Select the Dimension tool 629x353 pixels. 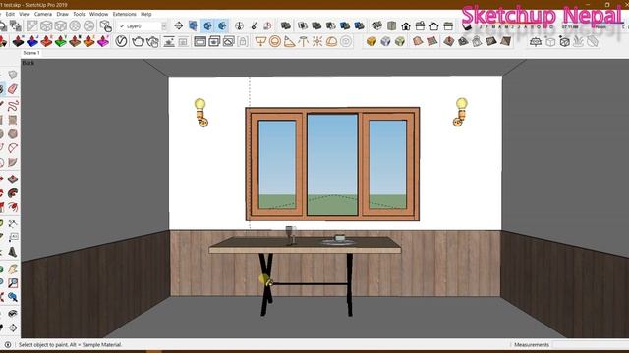13,224
